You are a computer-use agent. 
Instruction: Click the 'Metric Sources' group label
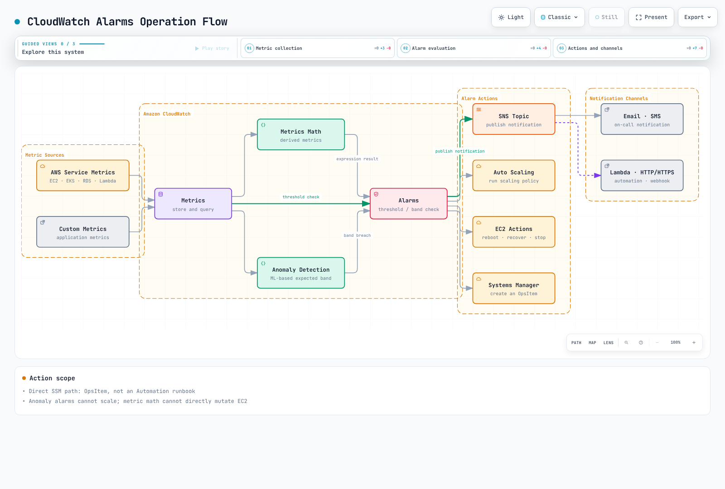[x=44, y=155]
